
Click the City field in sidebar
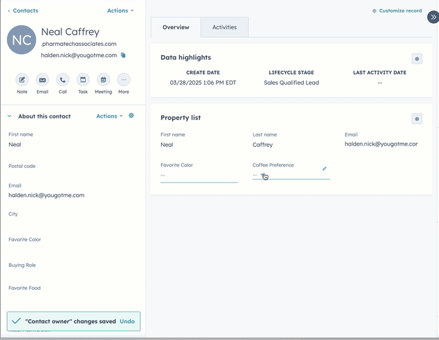click(13, 214)
